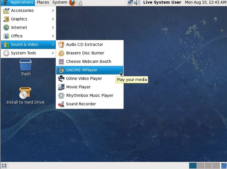Screen dimensions: 227x169
Task: Click the Movie Player text
Action: click(78, 87)
